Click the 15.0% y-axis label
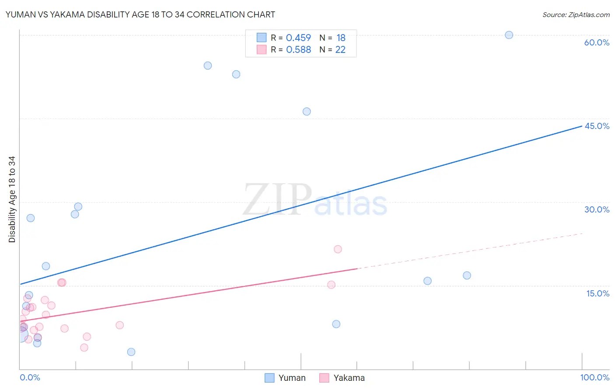This screenshot has height=390, width=615. click(598, 293)
